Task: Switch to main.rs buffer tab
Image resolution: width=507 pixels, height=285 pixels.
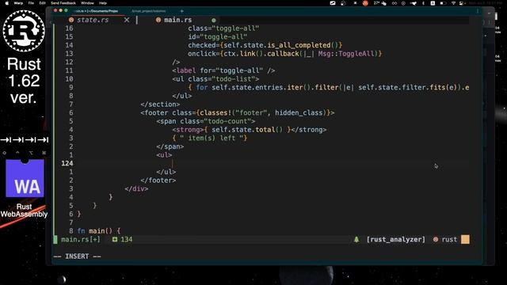Action: (177, 20)
